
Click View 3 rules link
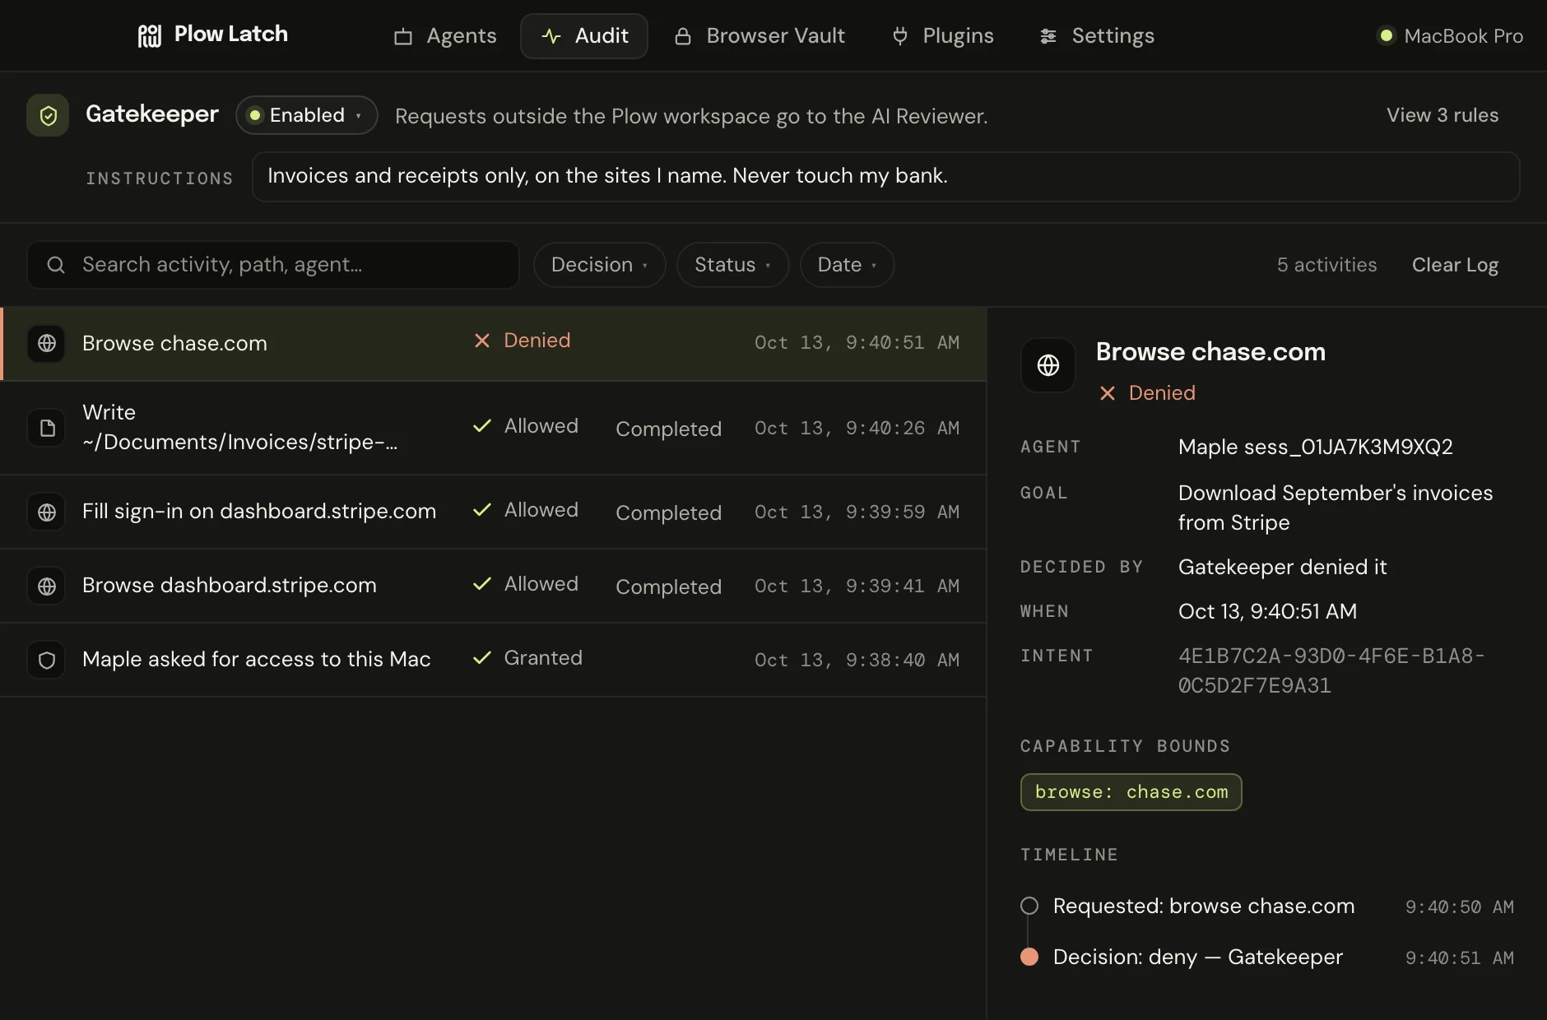point(1442,115)
